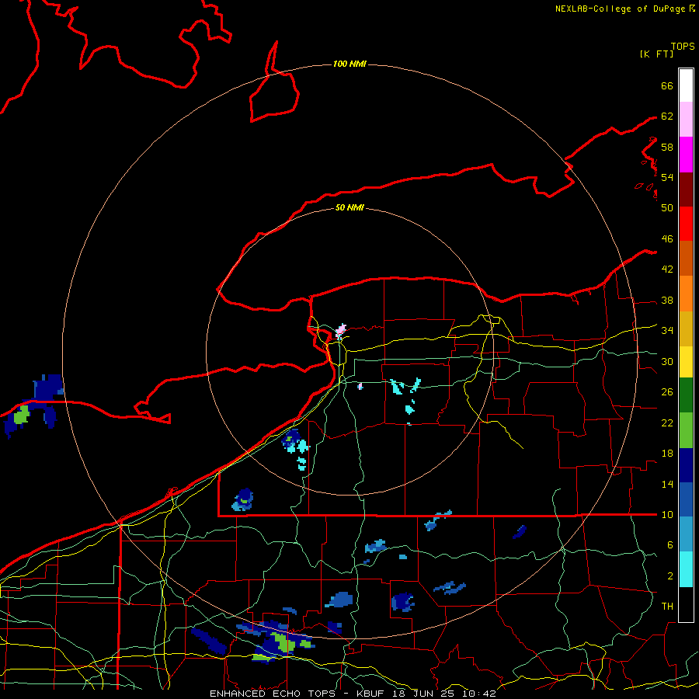Click the 38 value on the legend

pos(667,301)
